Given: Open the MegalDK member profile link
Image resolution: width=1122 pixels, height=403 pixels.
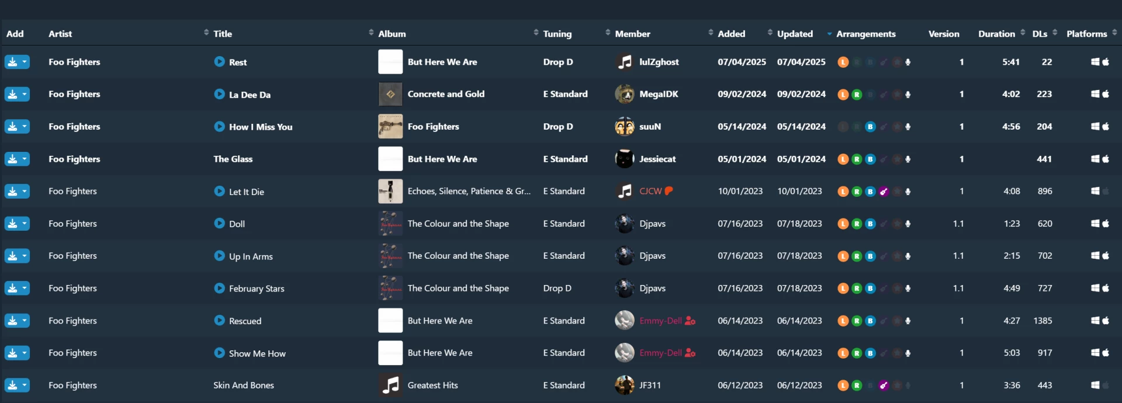Looking at the screenshot, I should (x=659, y=94).
